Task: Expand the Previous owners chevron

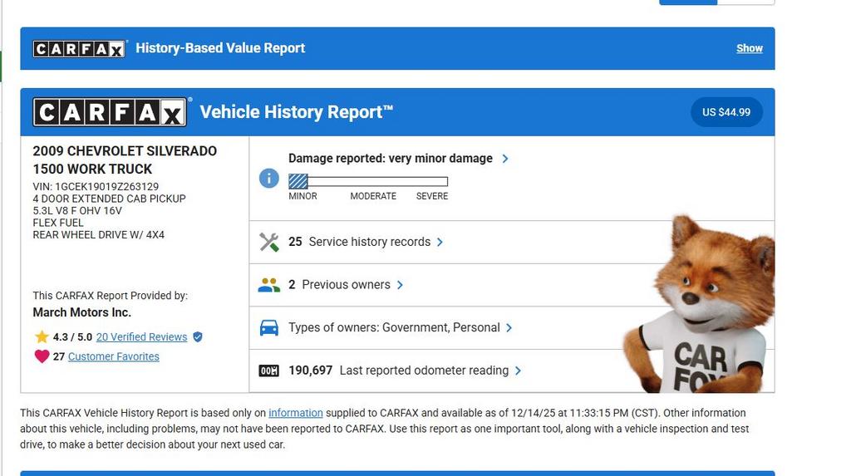Action: point(400,285)
